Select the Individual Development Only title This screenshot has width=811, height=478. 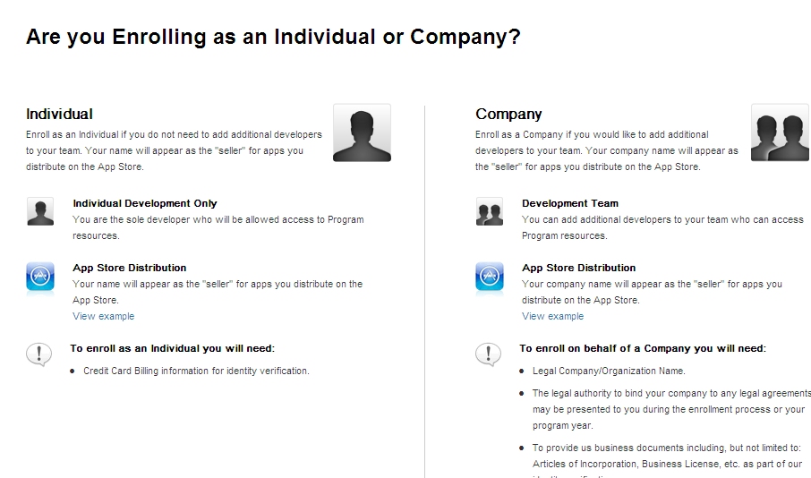point(145,203)
